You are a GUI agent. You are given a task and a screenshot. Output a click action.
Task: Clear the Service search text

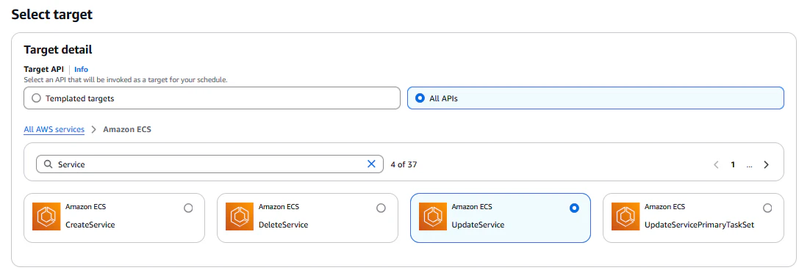pos(371,164)
